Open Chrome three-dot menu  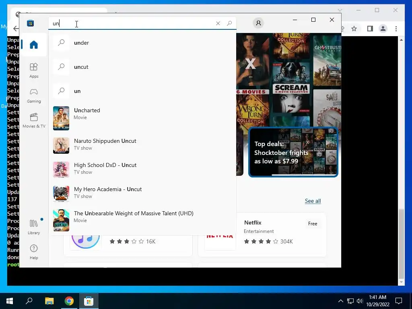pos(396,29)
